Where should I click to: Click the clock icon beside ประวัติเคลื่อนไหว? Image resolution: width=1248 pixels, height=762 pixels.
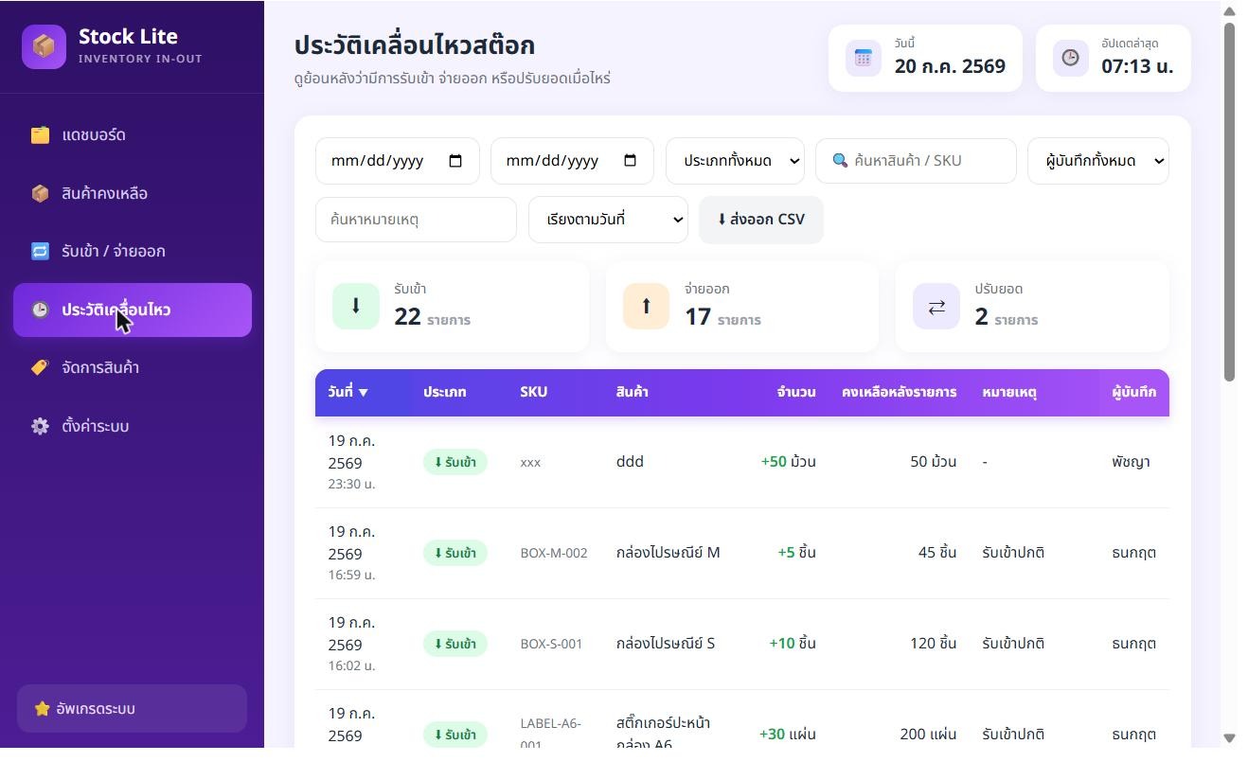coord(40,310)
